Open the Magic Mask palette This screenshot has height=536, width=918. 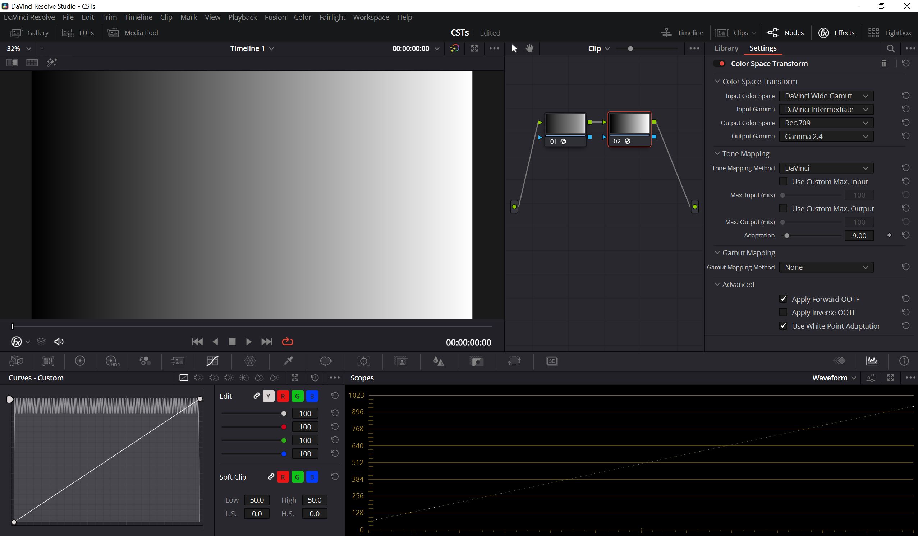401,361
